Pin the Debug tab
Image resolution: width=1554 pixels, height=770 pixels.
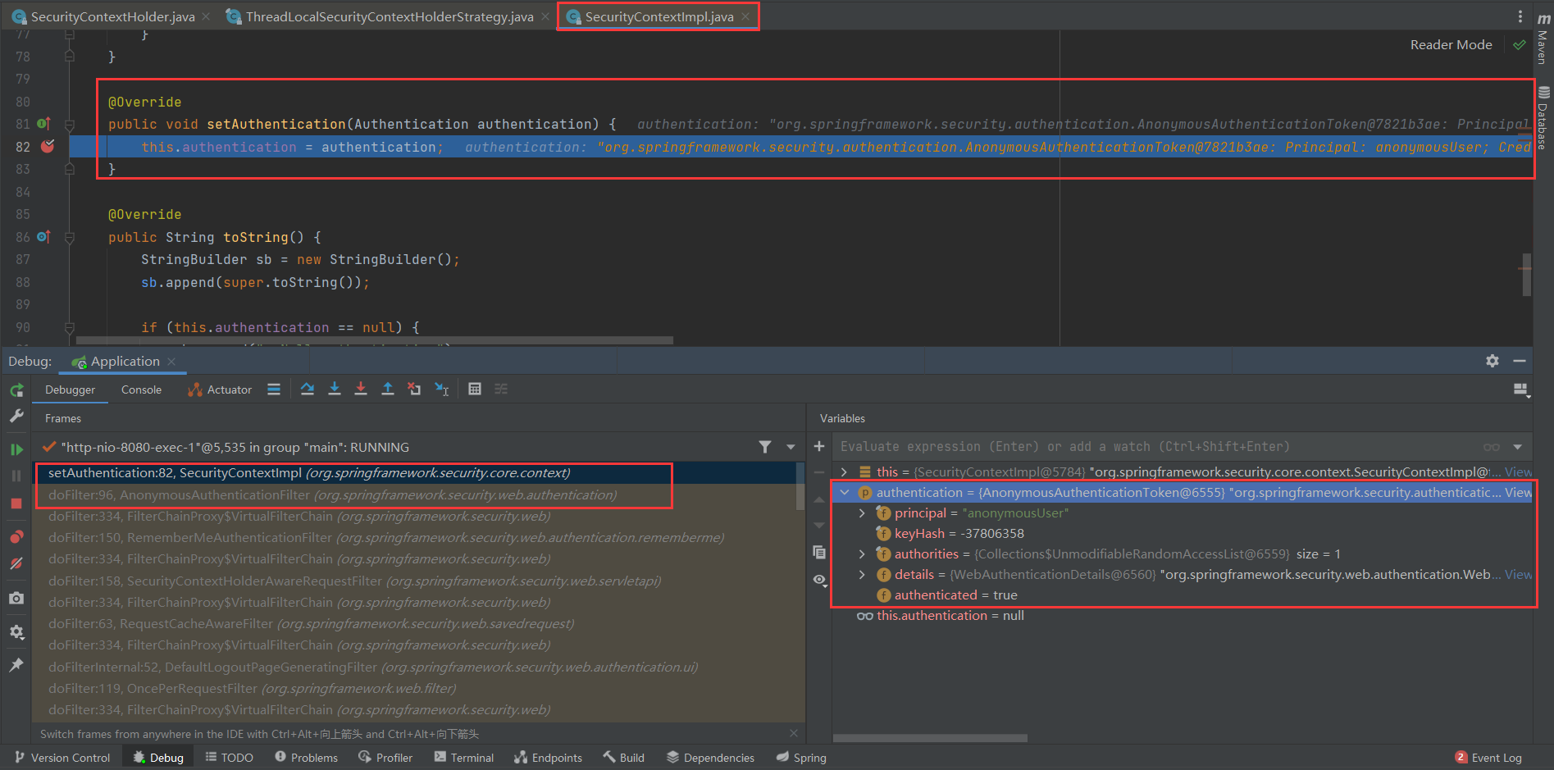16,664
